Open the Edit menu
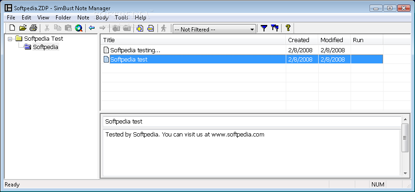415x192 pixels. click(26, 18)
